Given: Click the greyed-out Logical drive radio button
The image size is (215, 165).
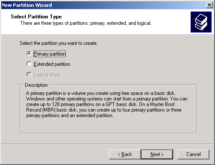Looking at the screenshot, I should (29, 74).
